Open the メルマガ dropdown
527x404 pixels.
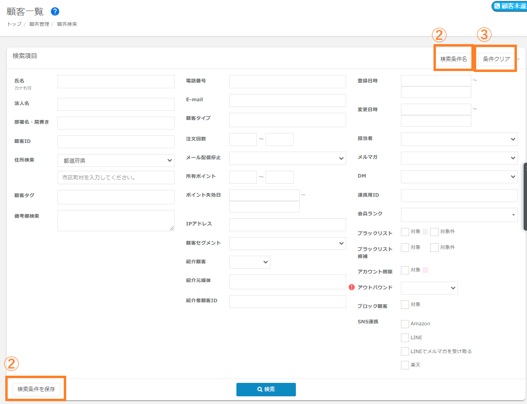click(x=459, y=158)
